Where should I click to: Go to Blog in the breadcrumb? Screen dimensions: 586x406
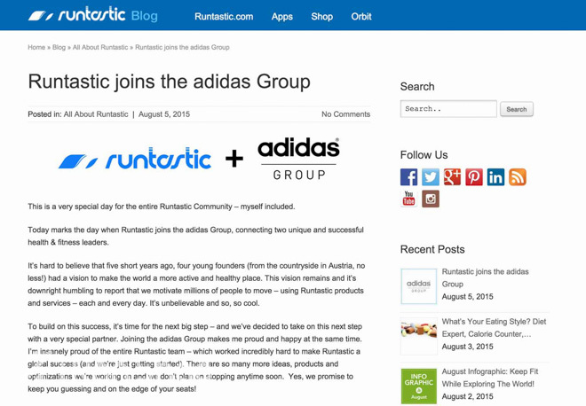coord(59,47)
